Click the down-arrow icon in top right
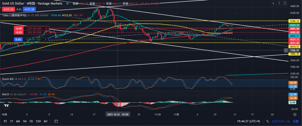Image resolution: width=302 pixels, height=126 pixels. [273, 3]
